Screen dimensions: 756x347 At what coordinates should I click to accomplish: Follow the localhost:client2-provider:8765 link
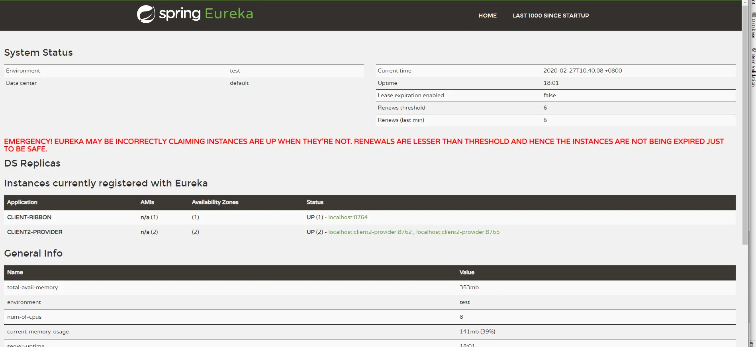tap(458, 232)
